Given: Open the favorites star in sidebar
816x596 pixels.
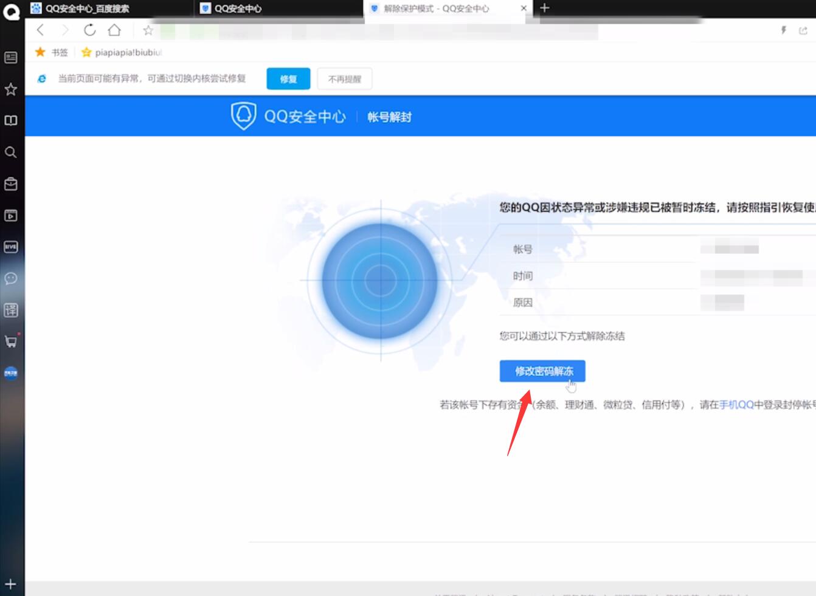Looking at the screenshot, I should (x=11, y=89).
